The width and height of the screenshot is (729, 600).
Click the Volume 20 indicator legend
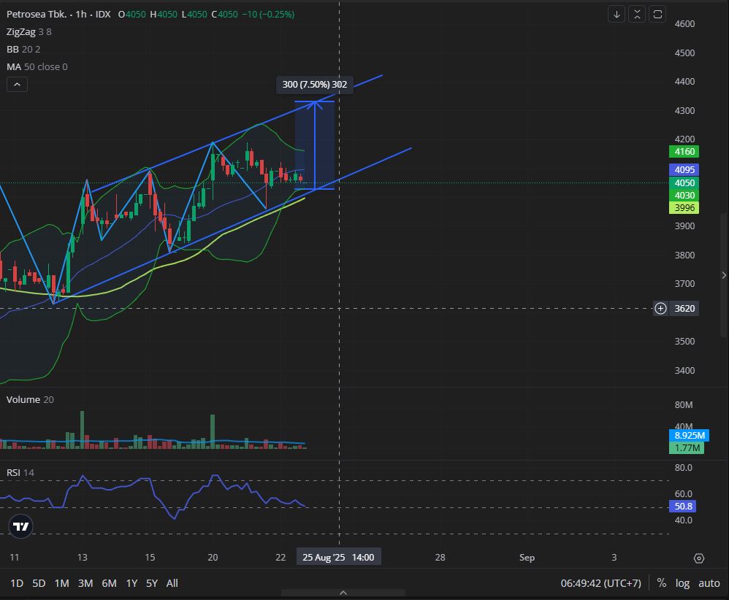click(x=30, y=400)
